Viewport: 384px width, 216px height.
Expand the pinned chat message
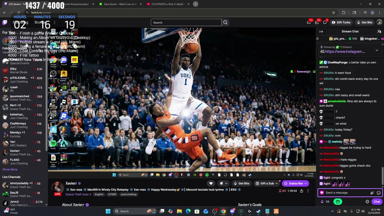pyautogui.click(x=377, y=50)
